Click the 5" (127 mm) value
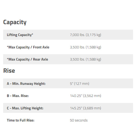The width and height of the screenshot is (138, 138). 79,84
